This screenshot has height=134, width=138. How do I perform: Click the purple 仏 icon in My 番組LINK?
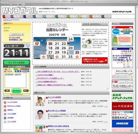[x=5, y=114]
